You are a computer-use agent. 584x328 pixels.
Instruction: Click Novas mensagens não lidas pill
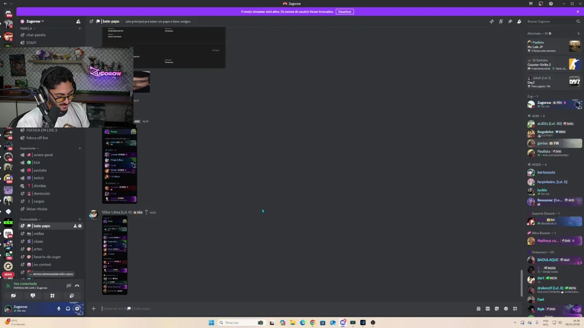click(51, 274)
